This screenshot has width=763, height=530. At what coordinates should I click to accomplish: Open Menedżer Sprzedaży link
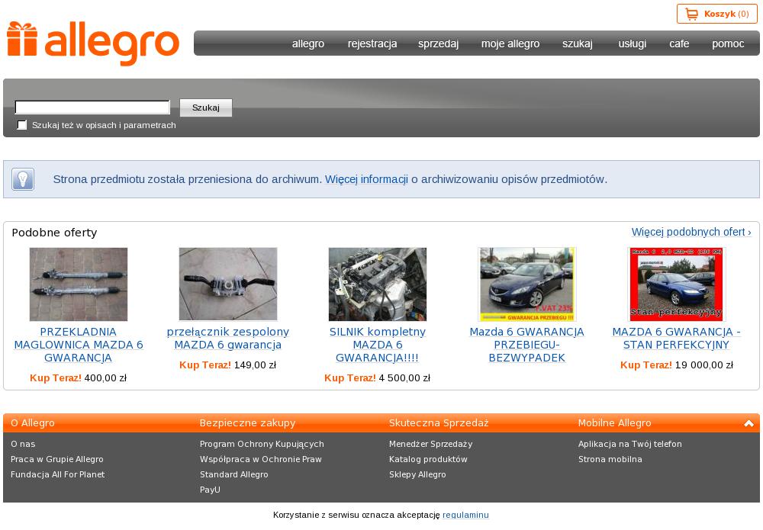point(430,444)
